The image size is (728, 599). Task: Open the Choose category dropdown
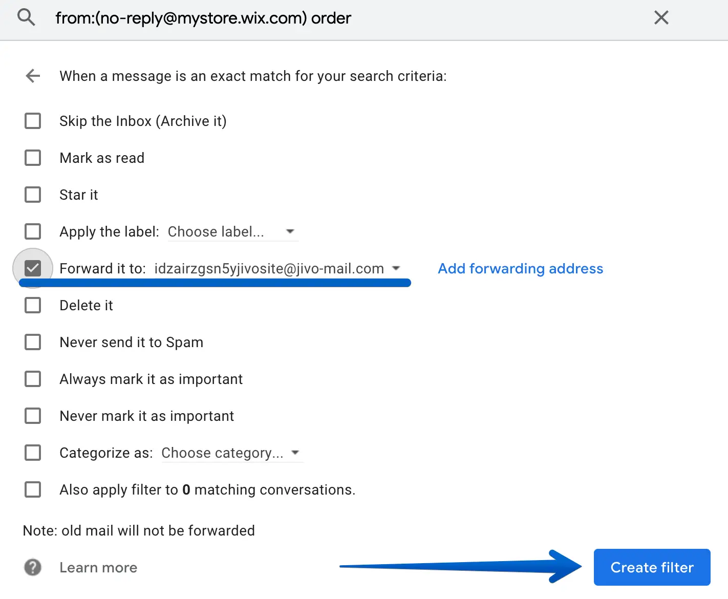click(231, 453)
